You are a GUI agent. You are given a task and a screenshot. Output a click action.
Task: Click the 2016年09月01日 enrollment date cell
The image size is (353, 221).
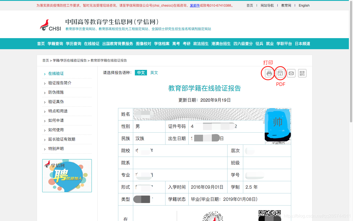pyautogui.click(x=208, y=187)
